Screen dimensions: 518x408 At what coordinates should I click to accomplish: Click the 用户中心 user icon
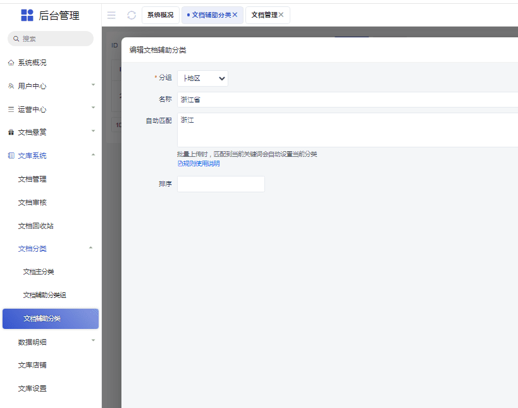(x=11, y=86)
